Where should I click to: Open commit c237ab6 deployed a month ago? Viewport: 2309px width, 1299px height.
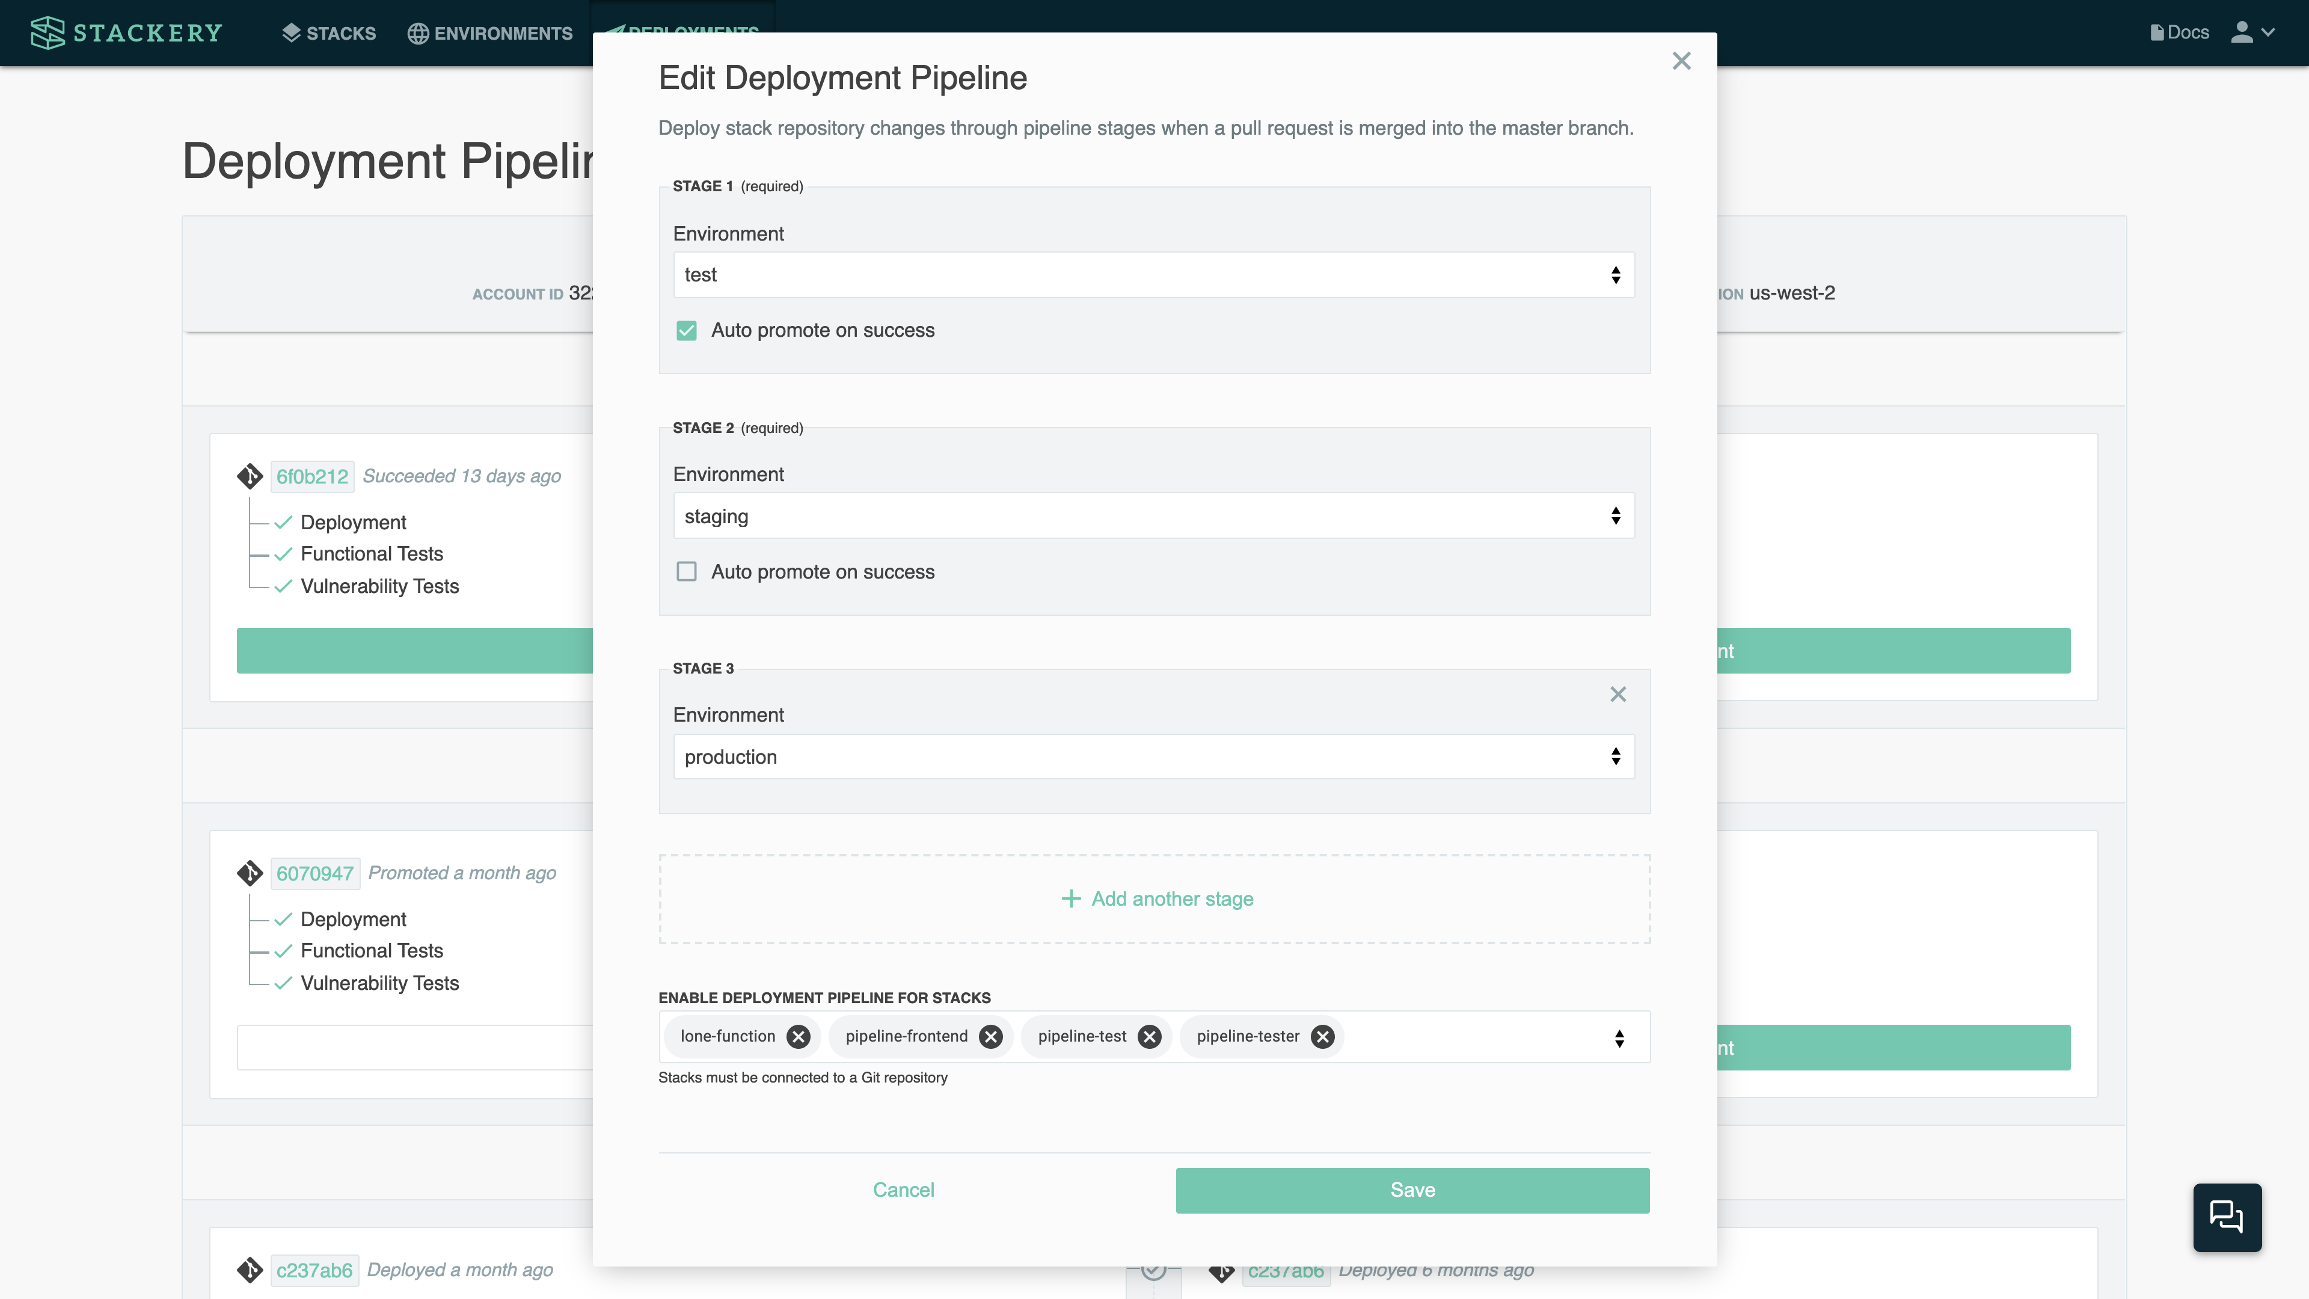point(314,1270)
